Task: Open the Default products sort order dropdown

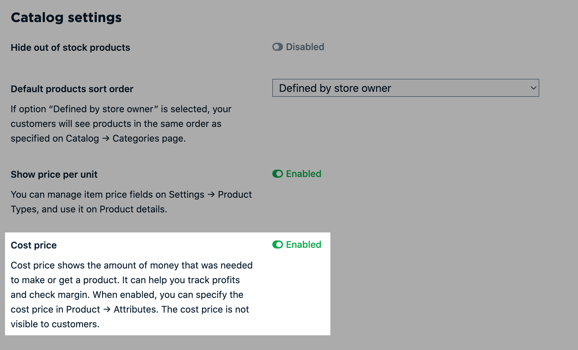Action: point(405,88)
